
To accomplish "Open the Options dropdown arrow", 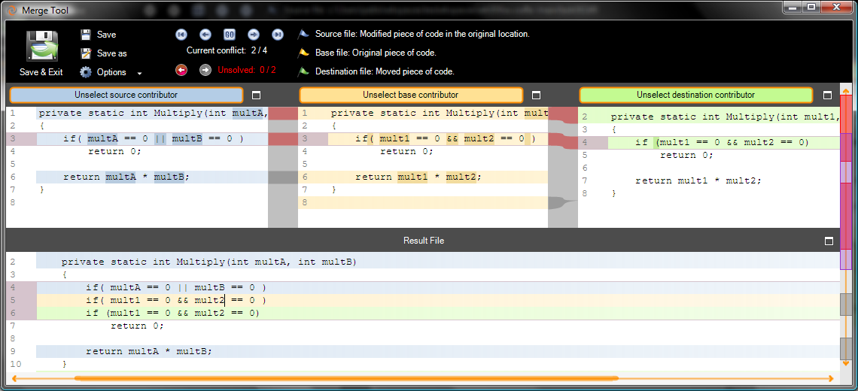I will pos(139,73).
